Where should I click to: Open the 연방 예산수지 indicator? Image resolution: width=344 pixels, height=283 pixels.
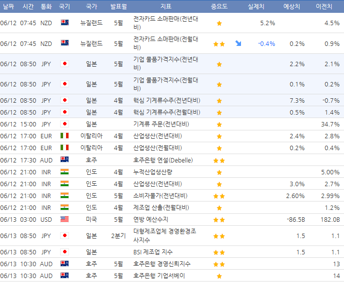[151, 219]
